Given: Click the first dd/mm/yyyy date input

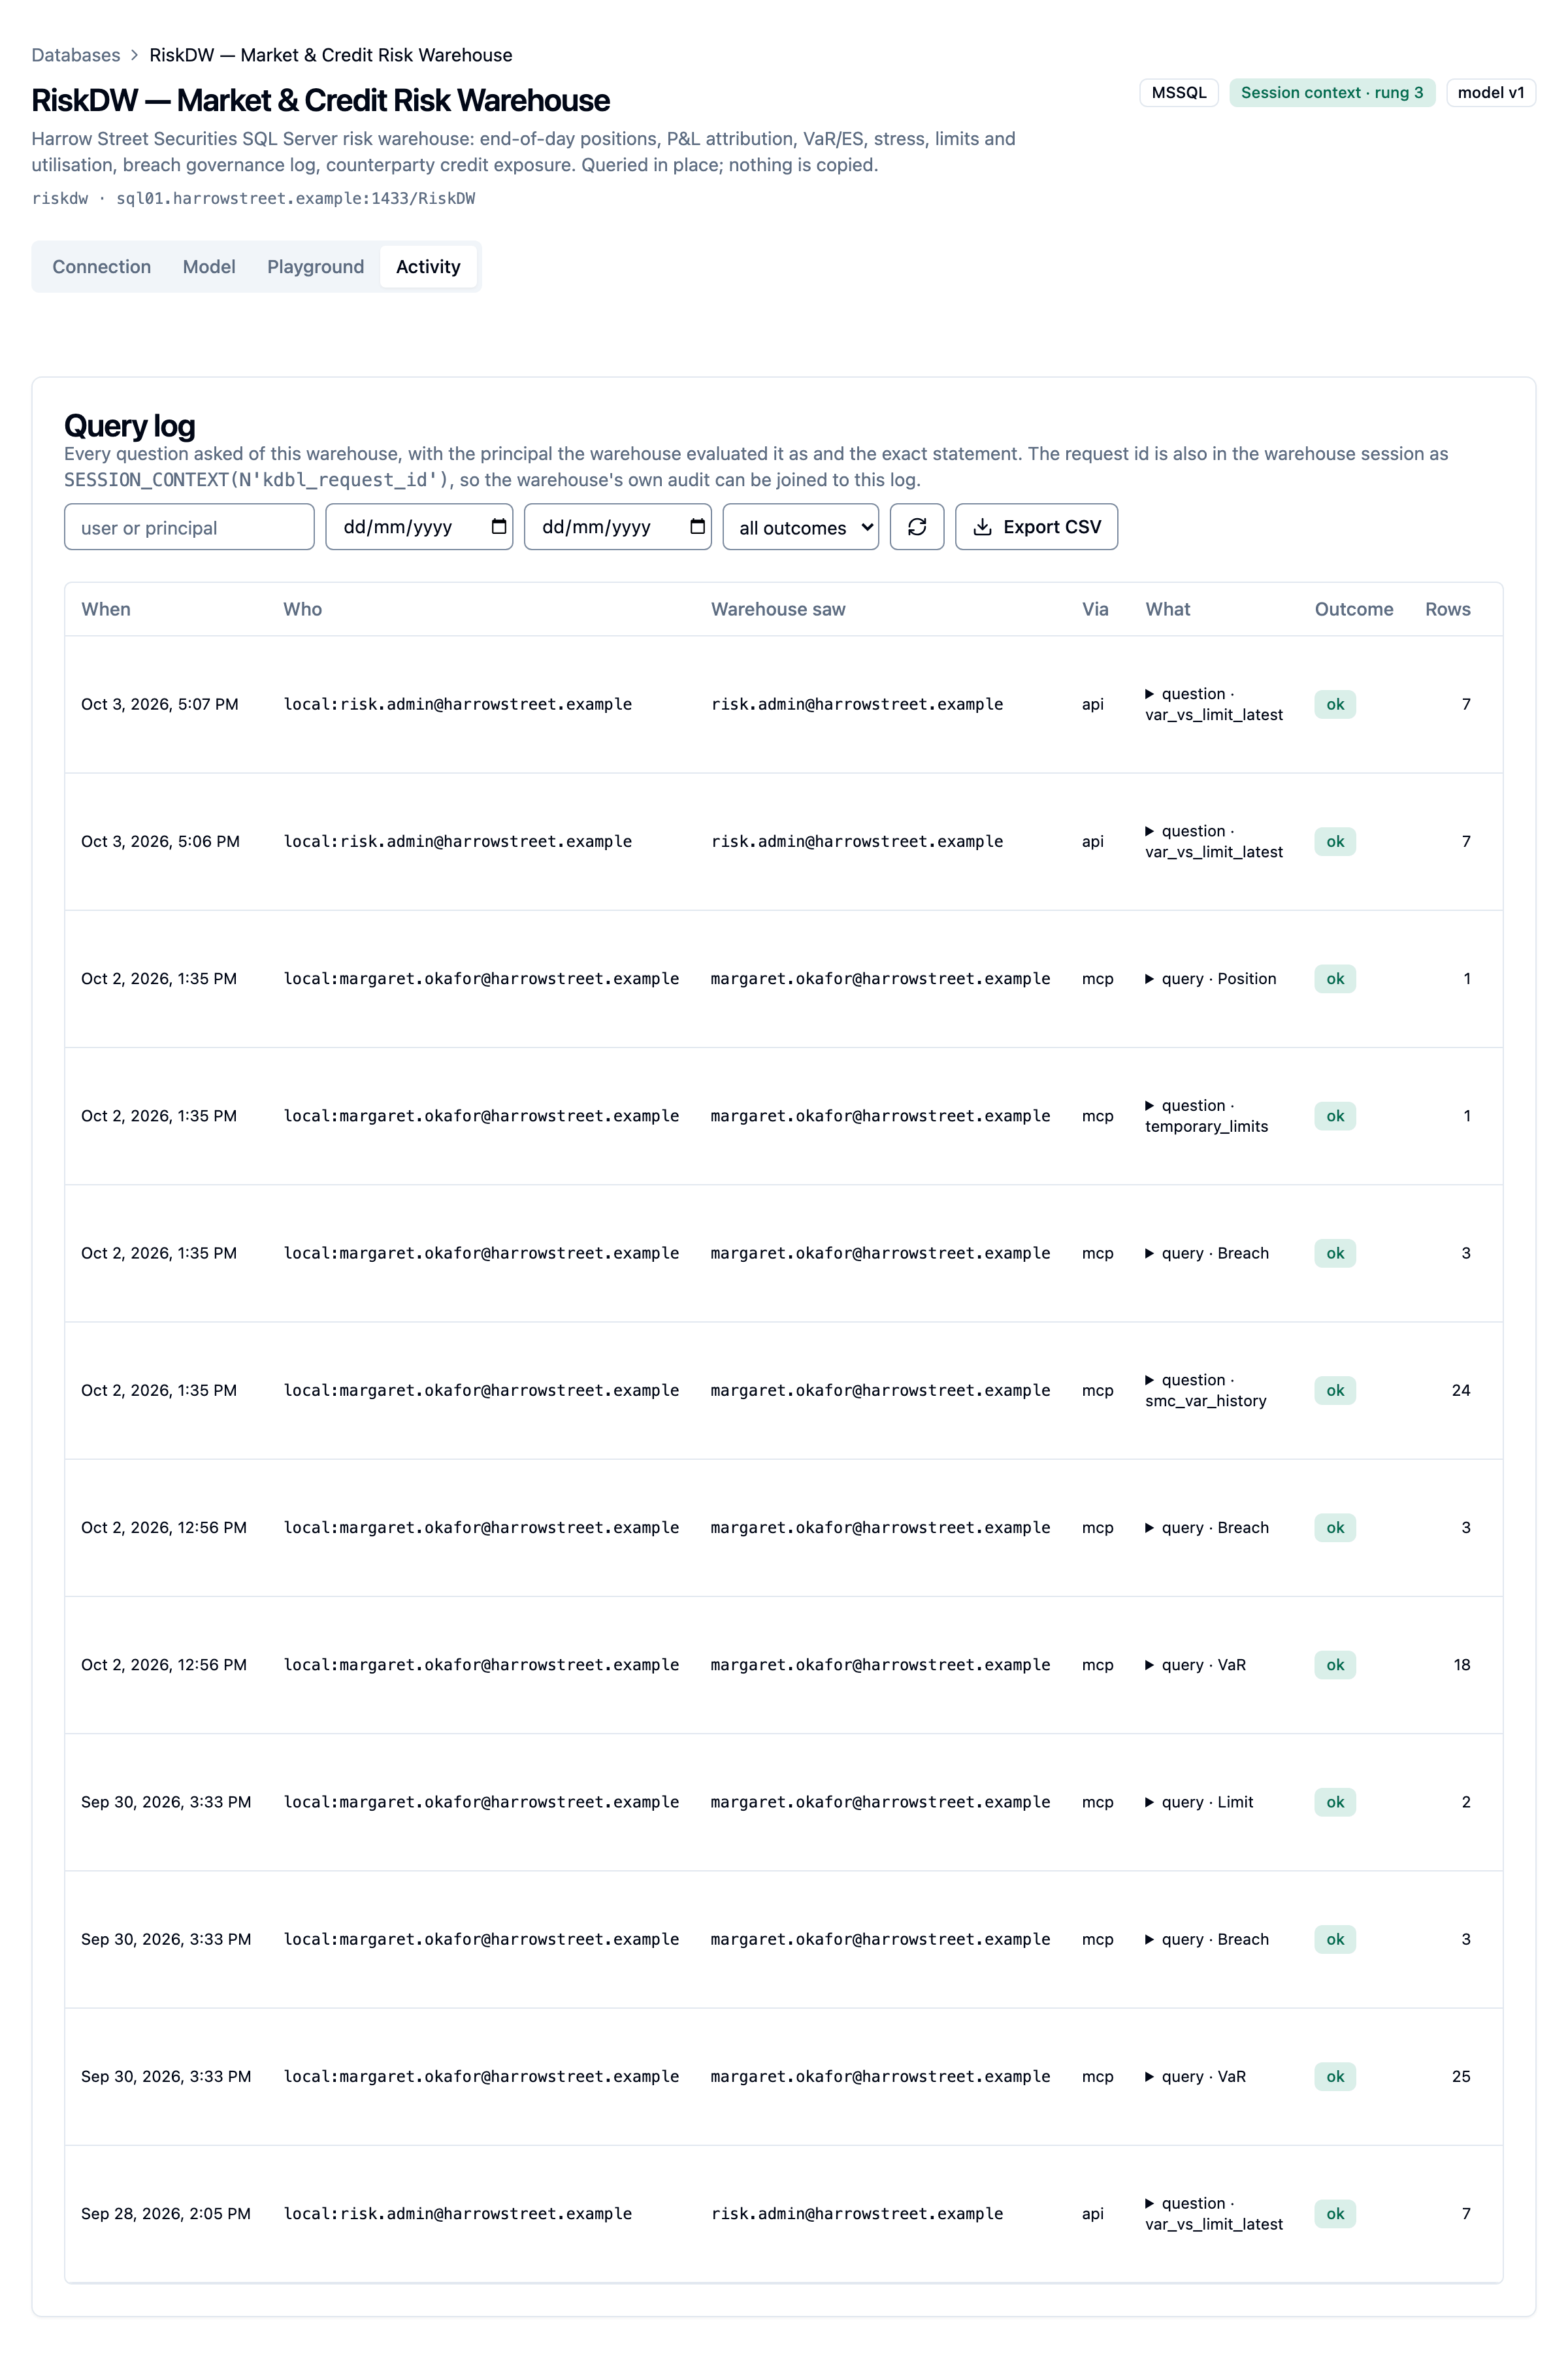Looking at the screenshot, I should click(x=419, y=527).
